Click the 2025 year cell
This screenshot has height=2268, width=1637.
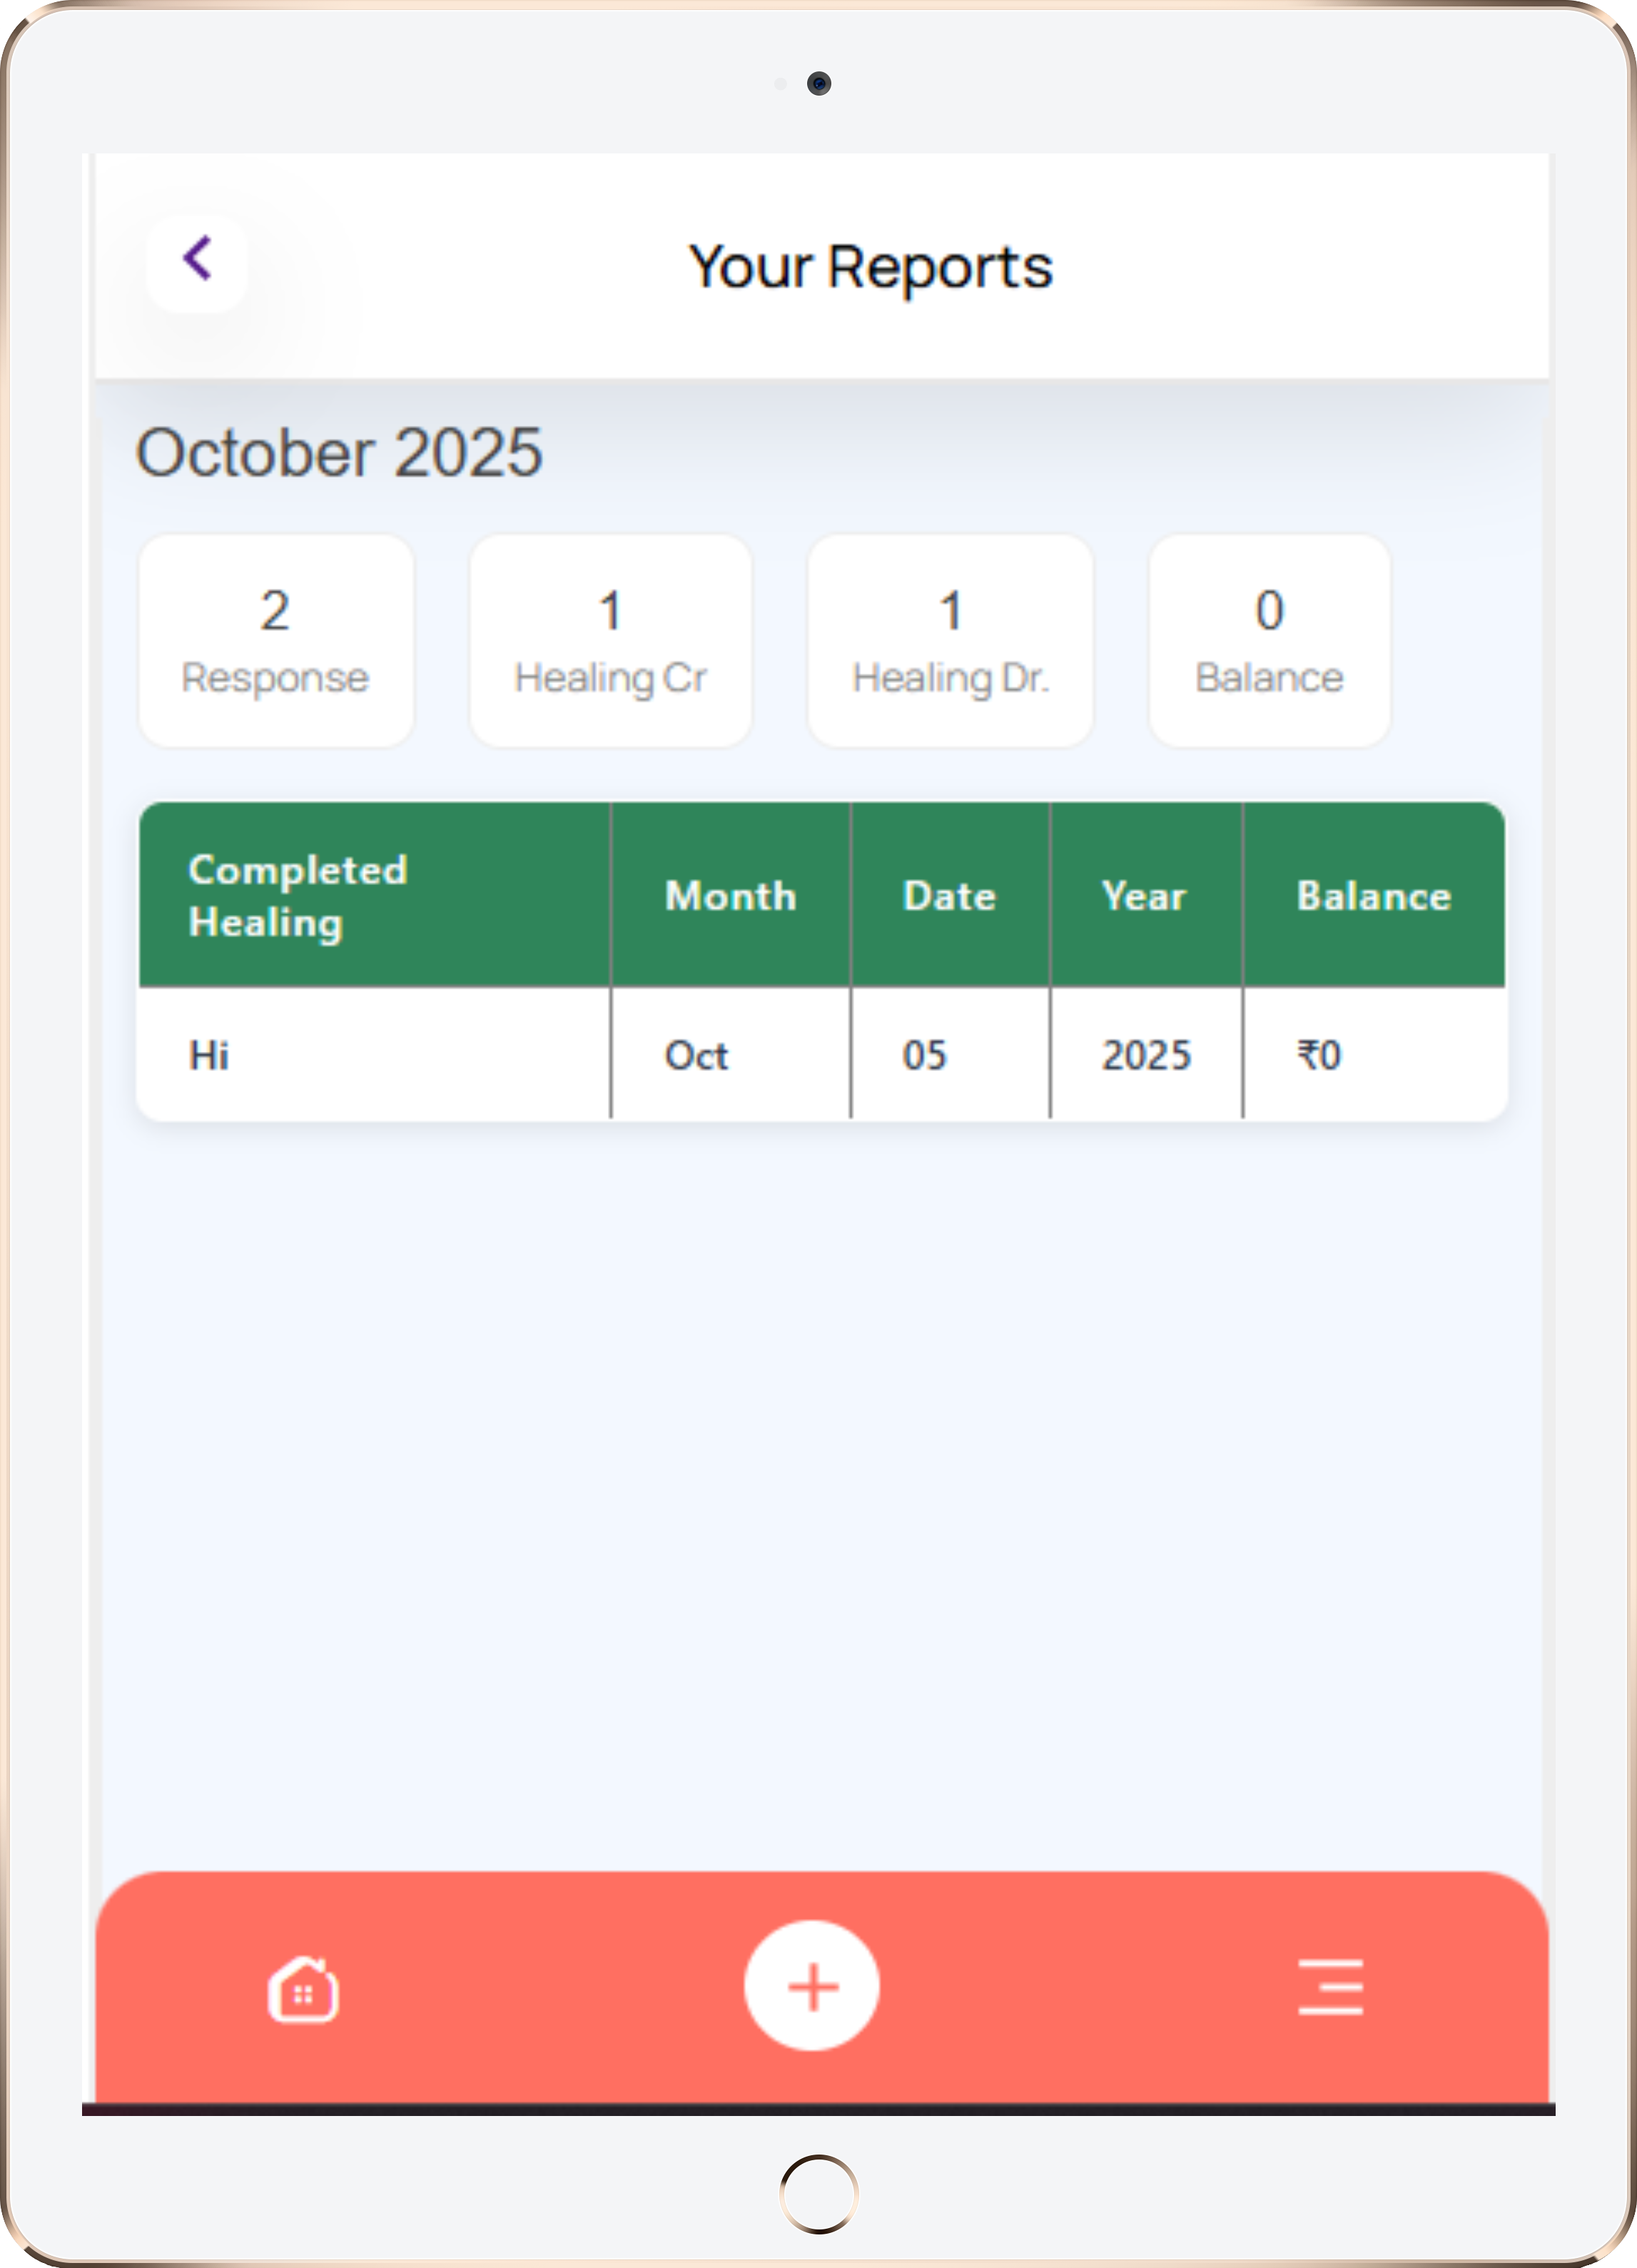tap(1146, 1055)
